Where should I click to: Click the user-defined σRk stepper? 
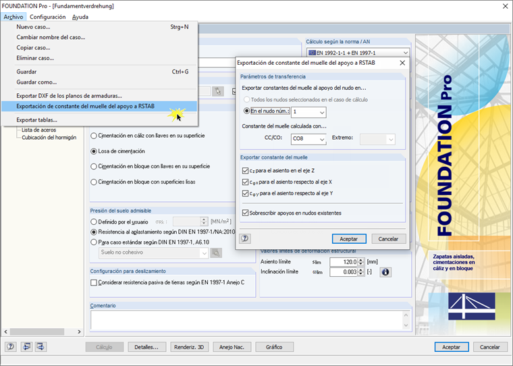coord(204,221)
